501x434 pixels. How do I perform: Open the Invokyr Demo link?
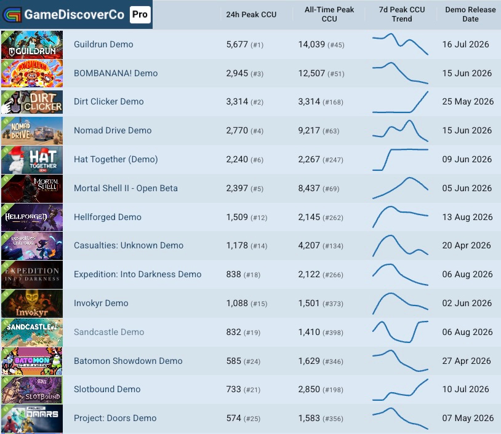coord(101,303)
